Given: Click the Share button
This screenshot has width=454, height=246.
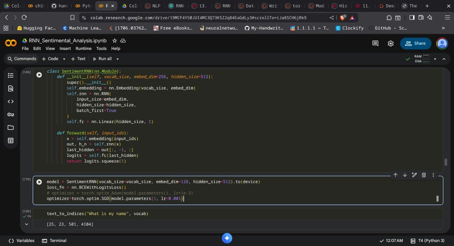Looking at the screenshot, I should pyautogui.click(x=415, y=44).
